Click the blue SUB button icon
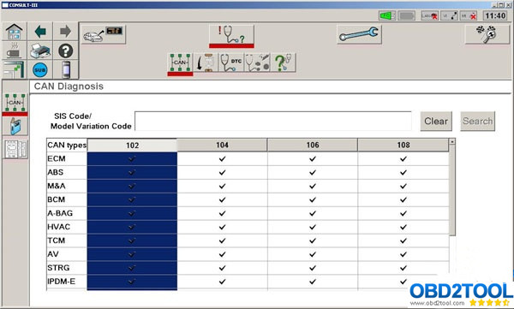This screenshot has height=309, width=514. coord(40,70)
